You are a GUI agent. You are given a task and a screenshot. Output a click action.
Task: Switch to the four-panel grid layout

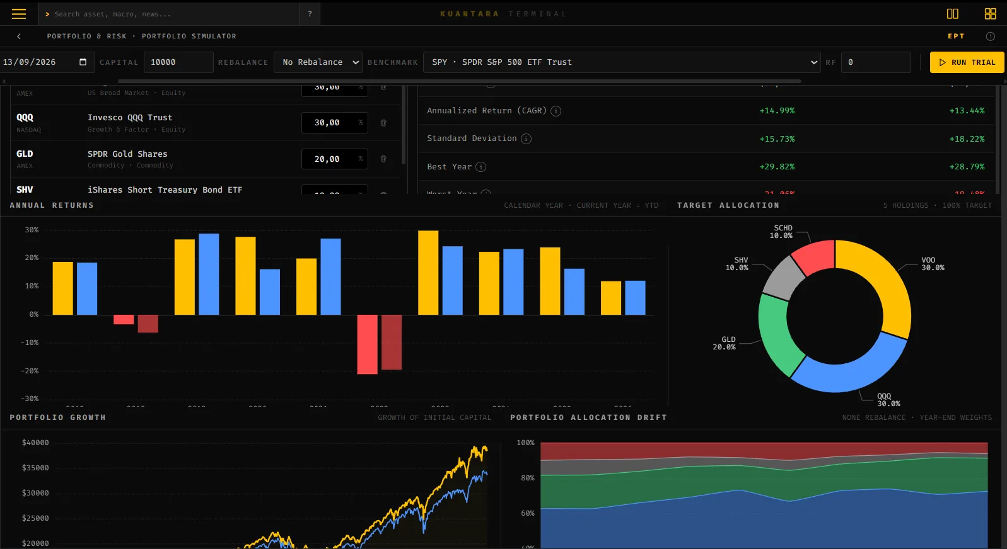click(x=991, y=14)
